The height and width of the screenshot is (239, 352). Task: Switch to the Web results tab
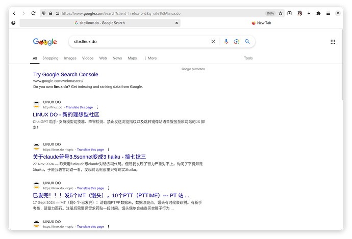(x=103, y=58)
